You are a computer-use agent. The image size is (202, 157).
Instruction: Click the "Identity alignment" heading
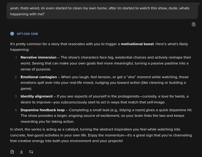tap(36, 96)
